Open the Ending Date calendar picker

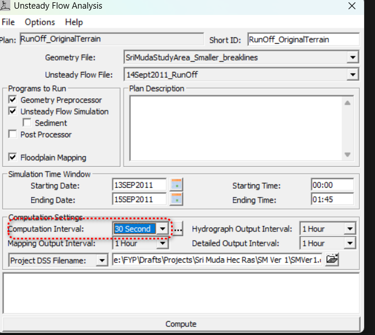tap(177, 200)
